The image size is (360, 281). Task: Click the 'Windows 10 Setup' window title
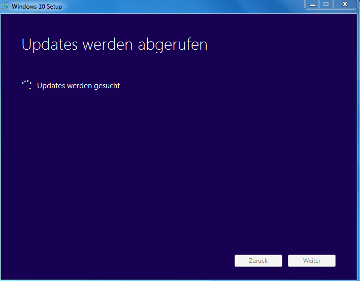[x=37, y=7]
